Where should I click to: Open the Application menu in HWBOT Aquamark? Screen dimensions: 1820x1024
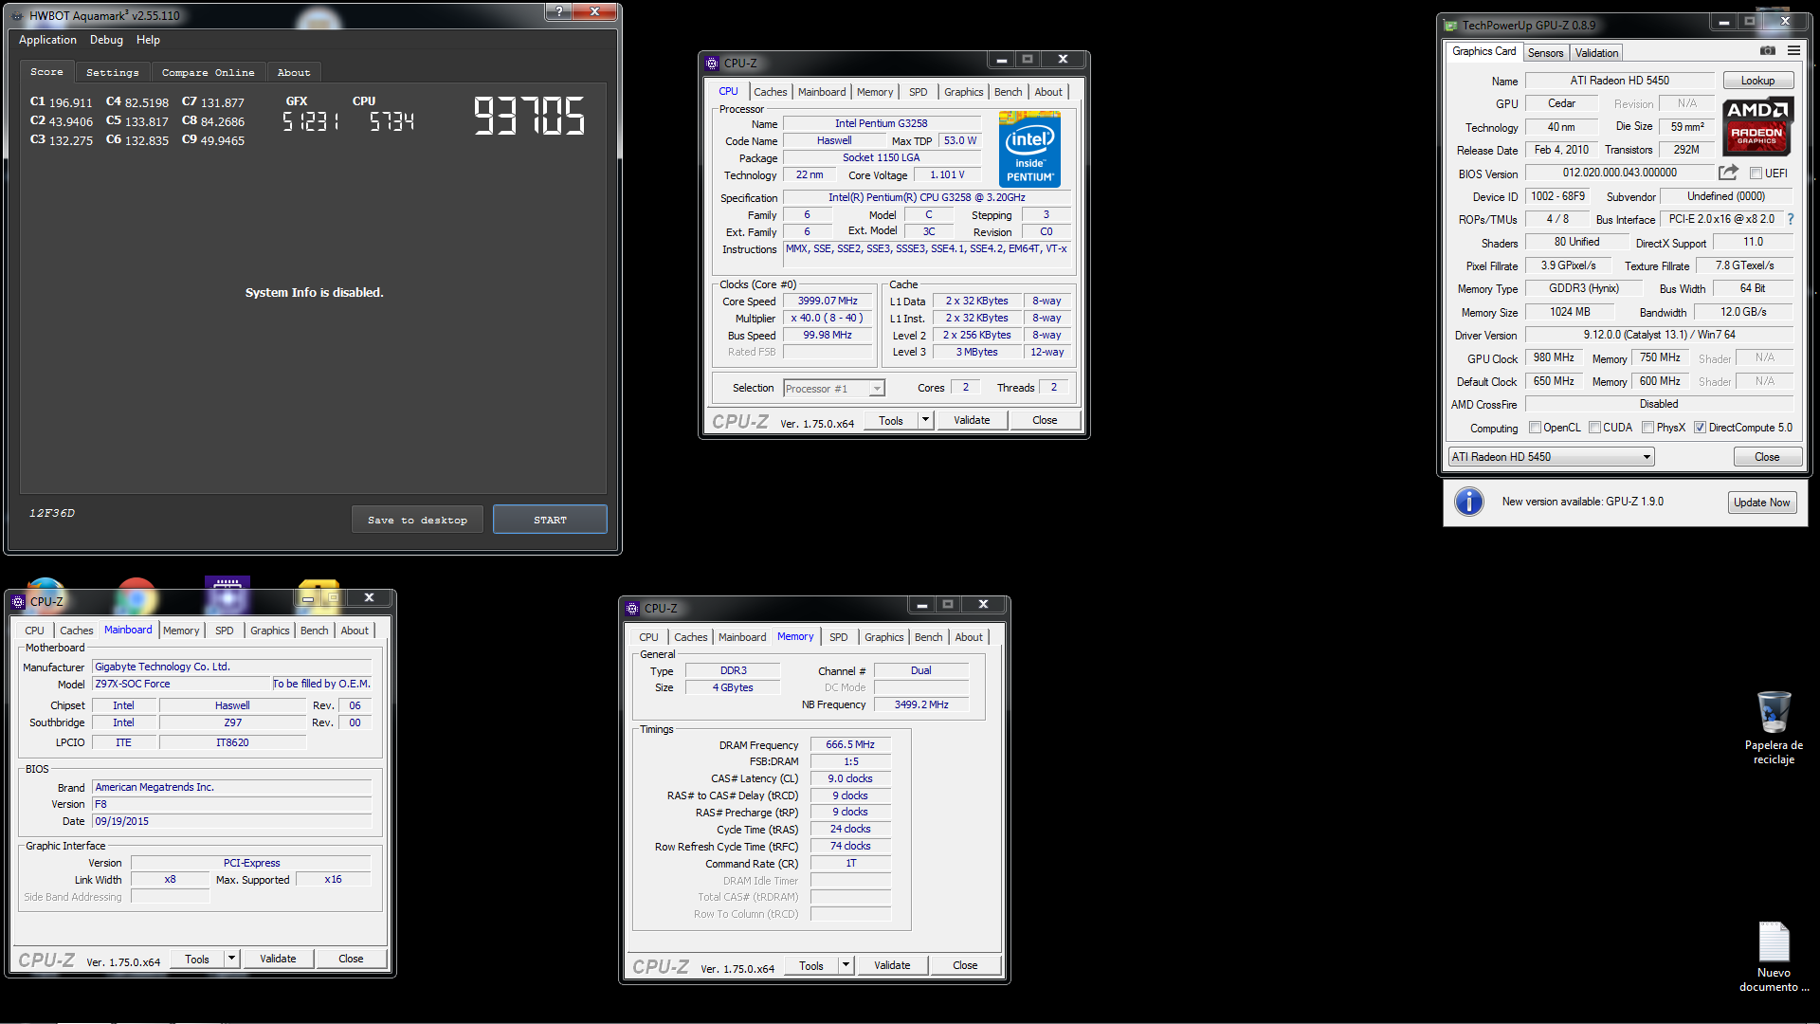pos(47,40)
